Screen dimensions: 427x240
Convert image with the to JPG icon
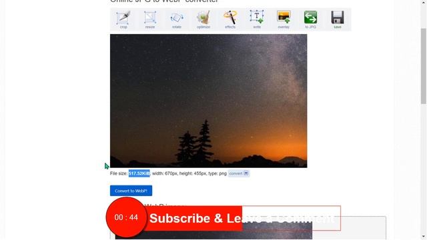(x=310, y=19)
